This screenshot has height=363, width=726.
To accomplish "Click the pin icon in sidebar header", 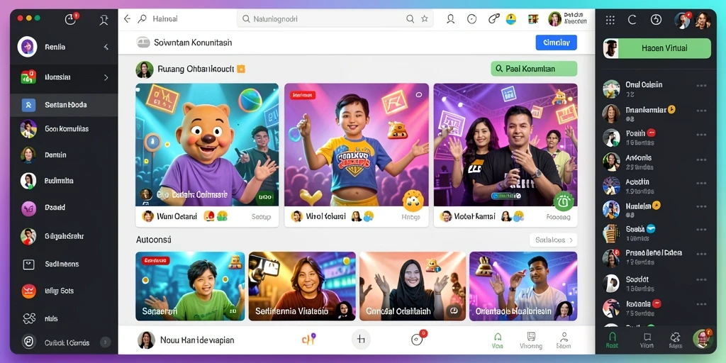I will click(104, 19).
